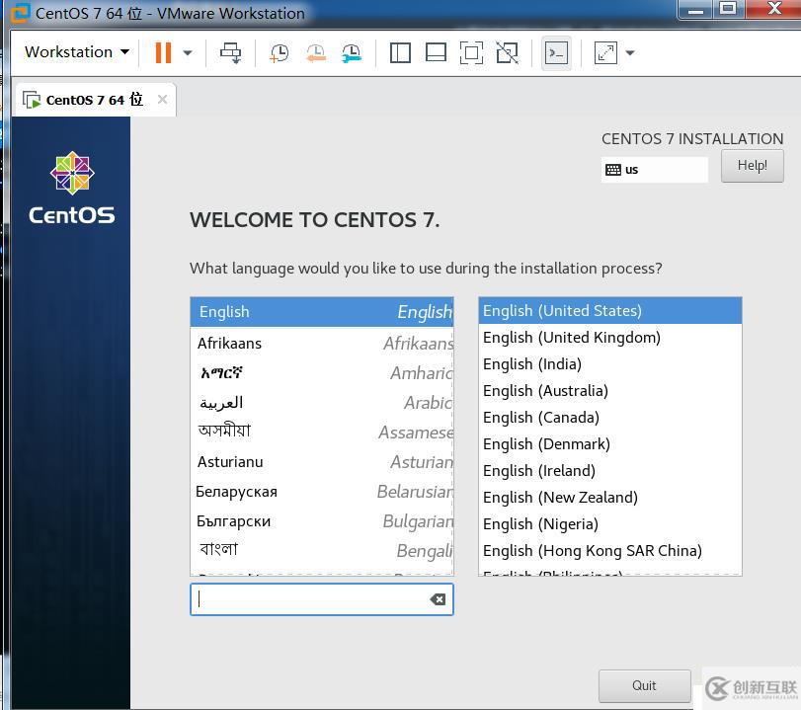801x710 pixels.
Task: Choose English (United States) locale
Action: [610, 310]
